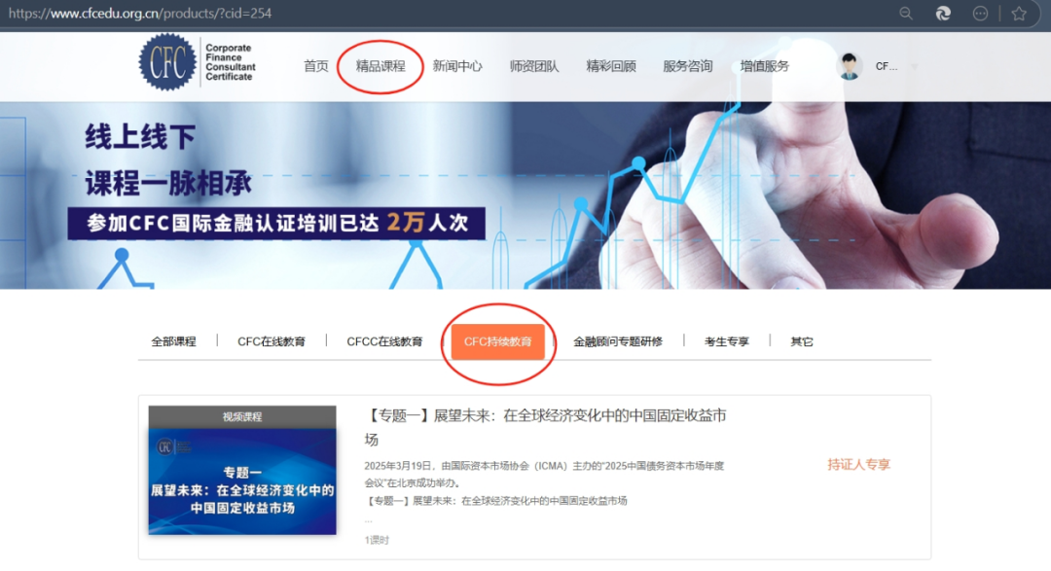The height and width of the screenshot is (571, 1051).
Task: Open the CF... user name menu
Action: [887, 66]
